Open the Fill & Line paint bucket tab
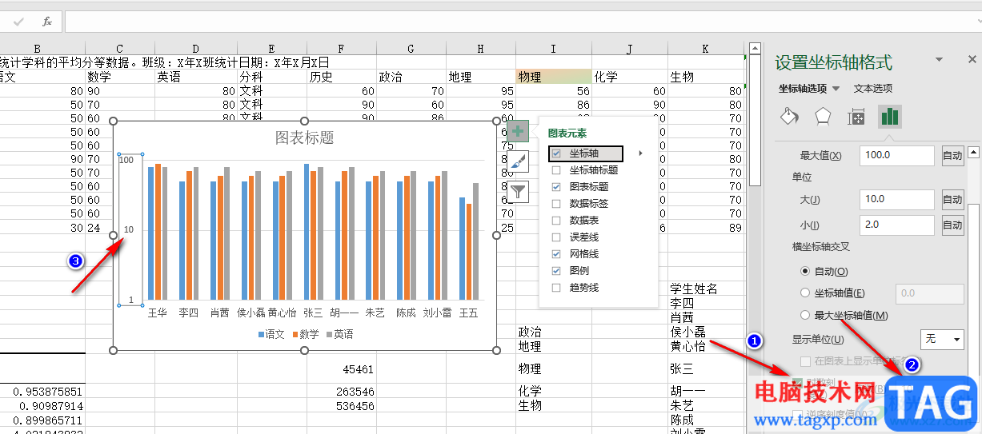Viewport: 982px width, 434px height. pyautogui.click(x=789, y=117)
